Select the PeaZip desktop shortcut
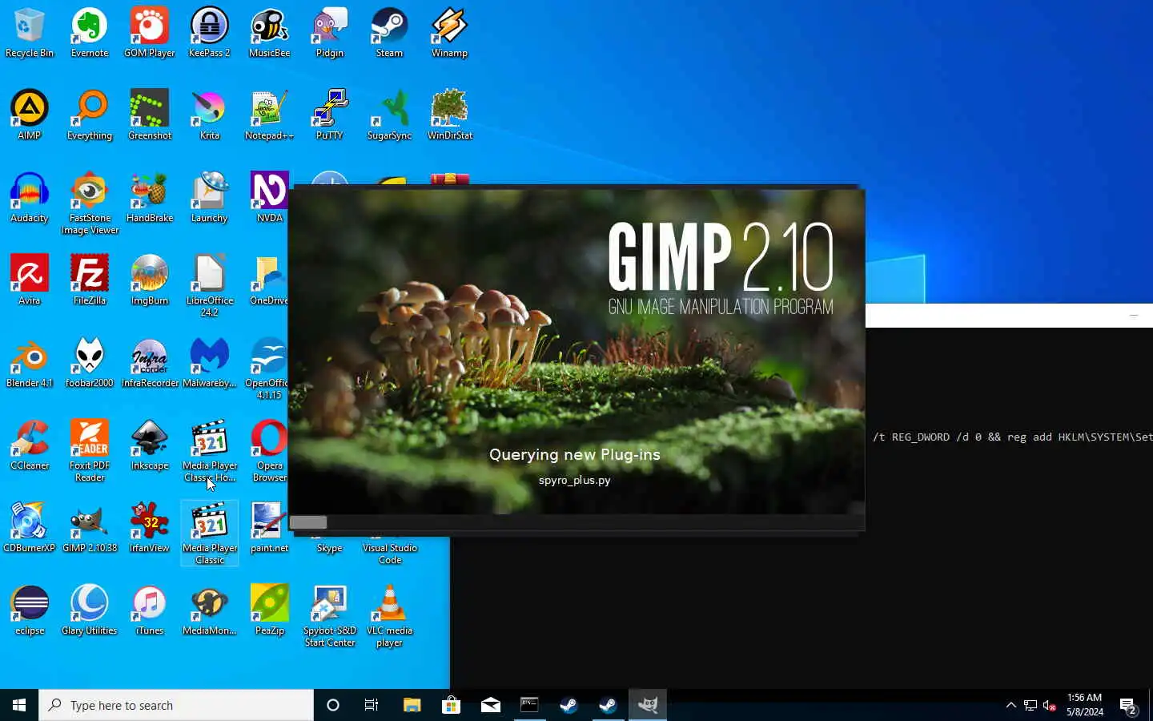1153x721 pixels. click(270, 610)
